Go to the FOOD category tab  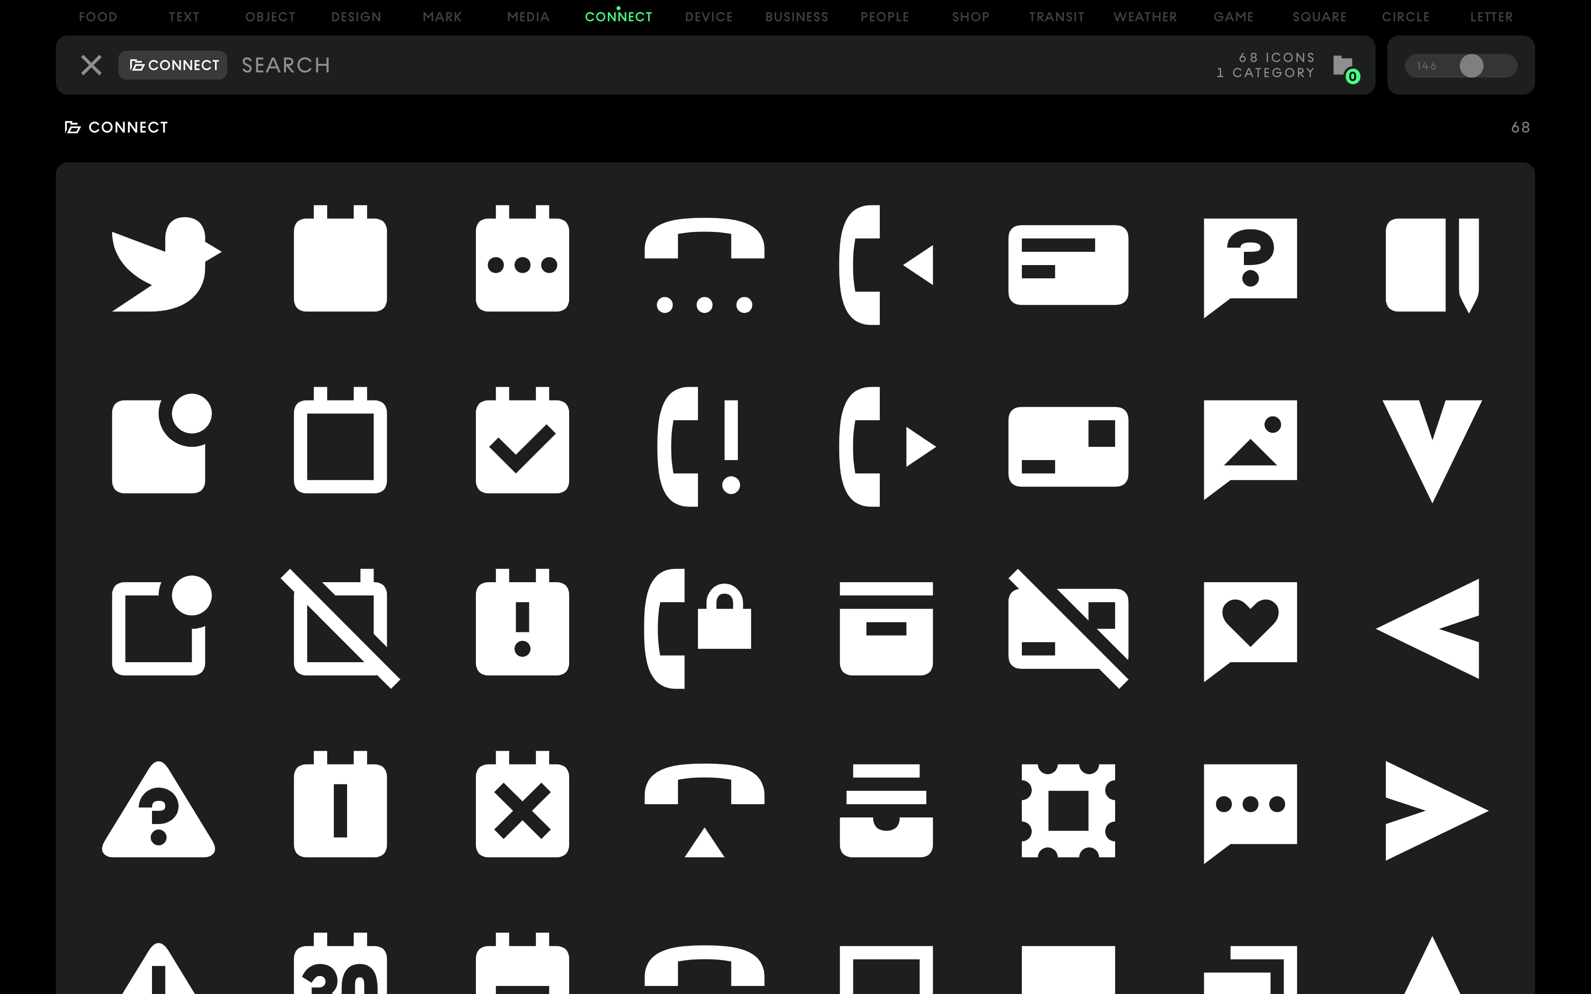point(98,17)
